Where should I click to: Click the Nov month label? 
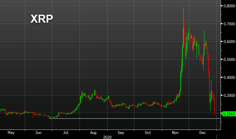pyautogui.click(x=176, y=133)
